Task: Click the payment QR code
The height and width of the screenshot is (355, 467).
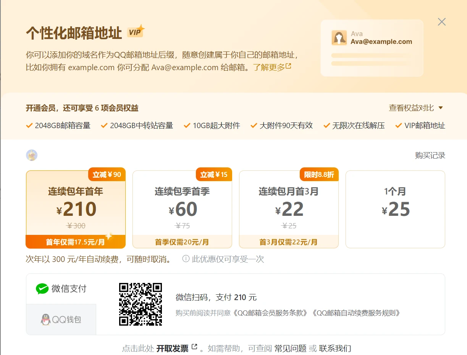Action: click(x=141, y=304)
